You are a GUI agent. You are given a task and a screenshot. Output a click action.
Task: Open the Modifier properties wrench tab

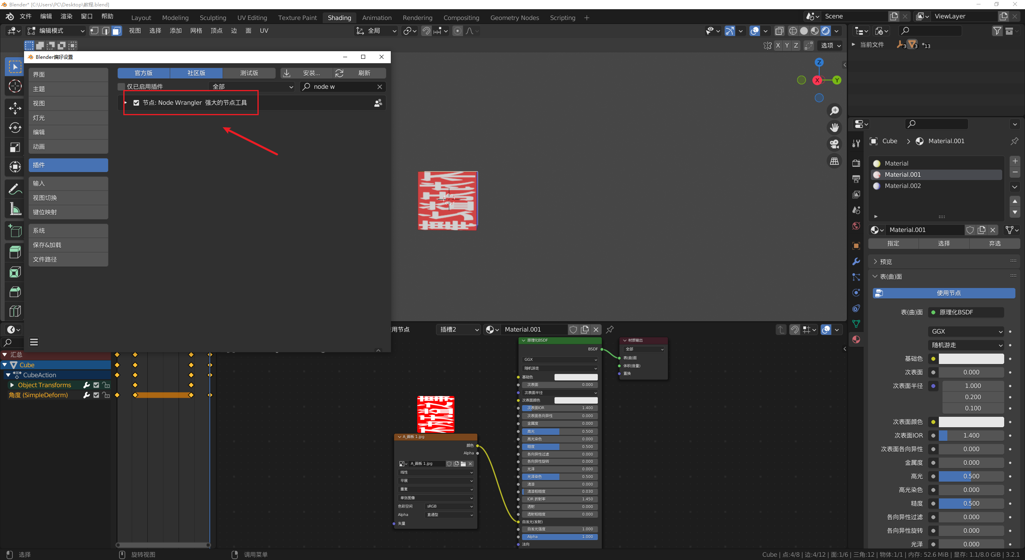tap(856, 261)
